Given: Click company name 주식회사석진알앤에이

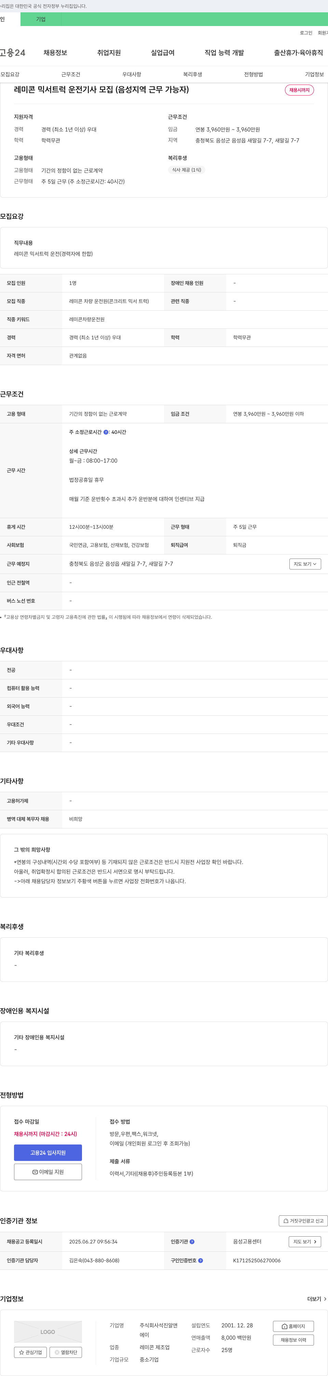Looking at the screenshot, I should click(x=159, y=1329).
